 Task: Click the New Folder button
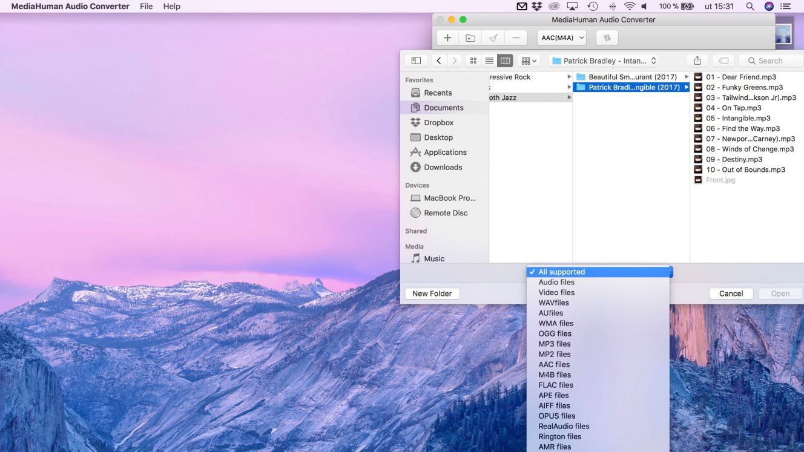click(x=432, y=293)
